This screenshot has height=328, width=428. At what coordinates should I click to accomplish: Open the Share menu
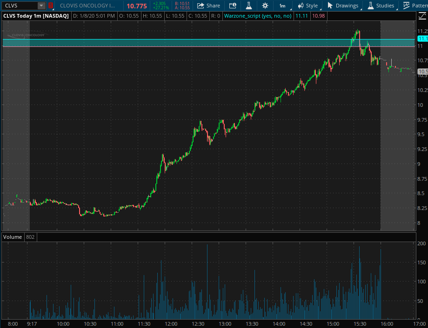(208, 6)
